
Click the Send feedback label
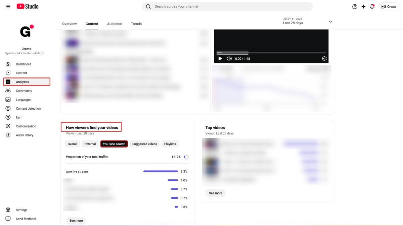[26, 219]
